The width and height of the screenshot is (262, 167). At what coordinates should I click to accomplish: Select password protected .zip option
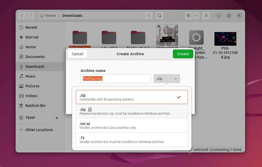(x=132, y=111)
